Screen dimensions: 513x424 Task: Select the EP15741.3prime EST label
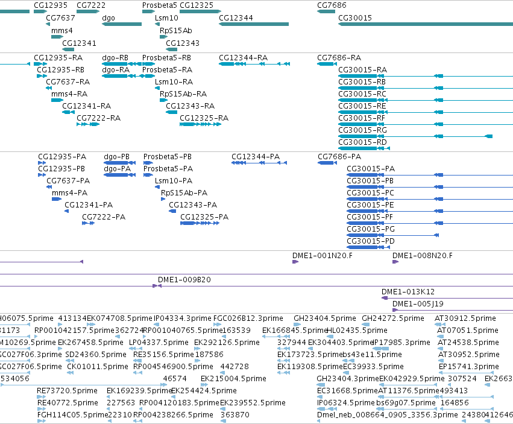coord(469,367)
